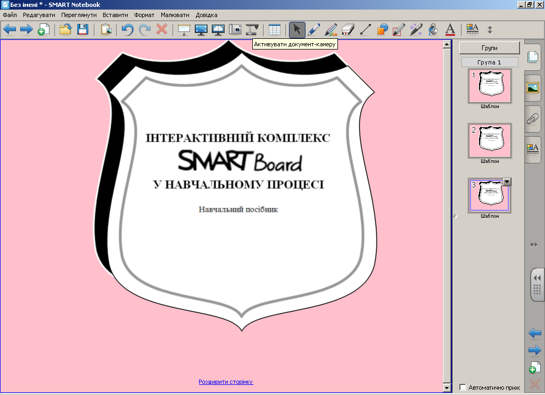Select the Magic Pen tool
The height and width of the screenshot is (395, 545).
coord(416,30)
